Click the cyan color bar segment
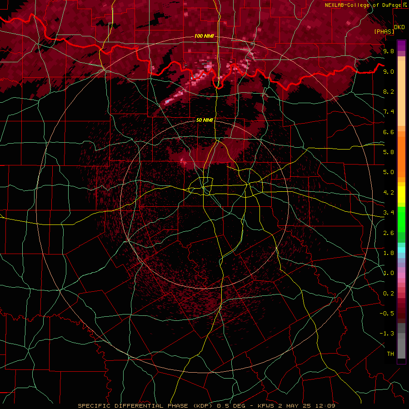The image size is (409, 409). point(401,250)
